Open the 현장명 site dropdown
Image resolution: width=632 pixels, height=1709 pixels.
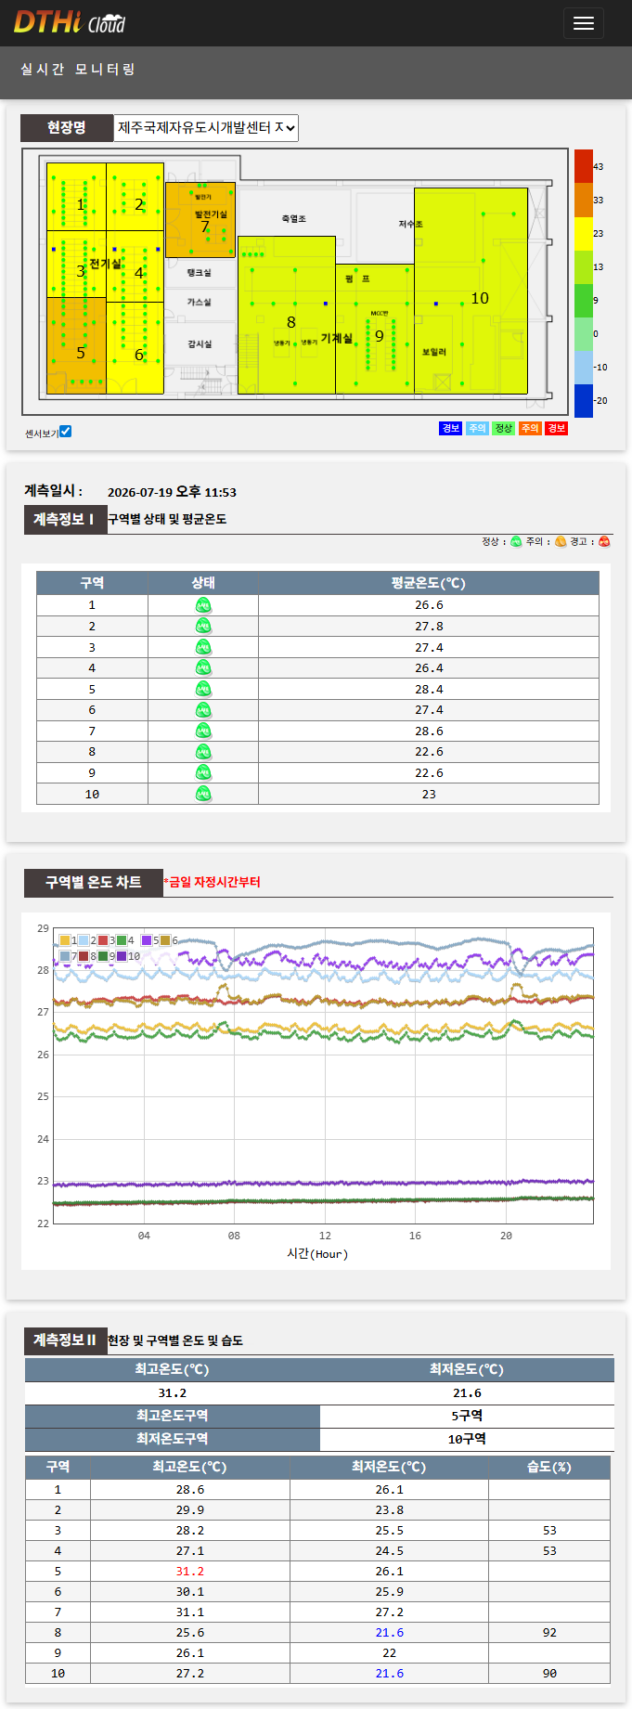[206, 127]
